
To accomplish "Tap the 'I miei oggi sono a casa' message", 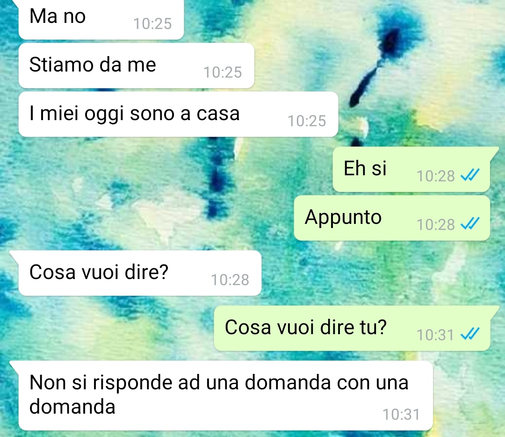I will (179, 115).
